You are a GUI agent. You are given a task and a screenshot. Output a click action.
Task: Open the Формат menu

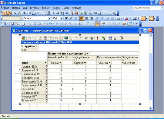(x=46, y=8)
